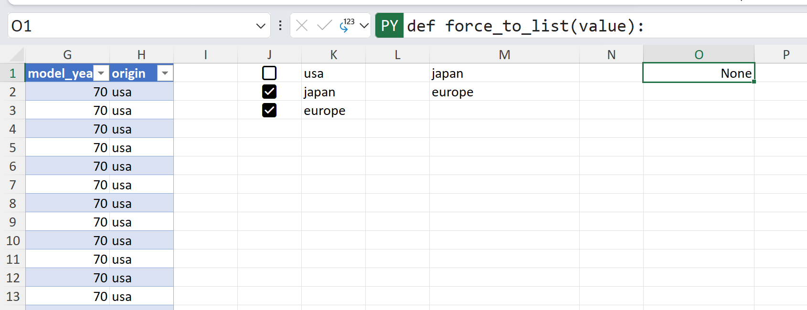
Task: Click the Cancel X icon in formula bar
Action: [x=302, y=25]
